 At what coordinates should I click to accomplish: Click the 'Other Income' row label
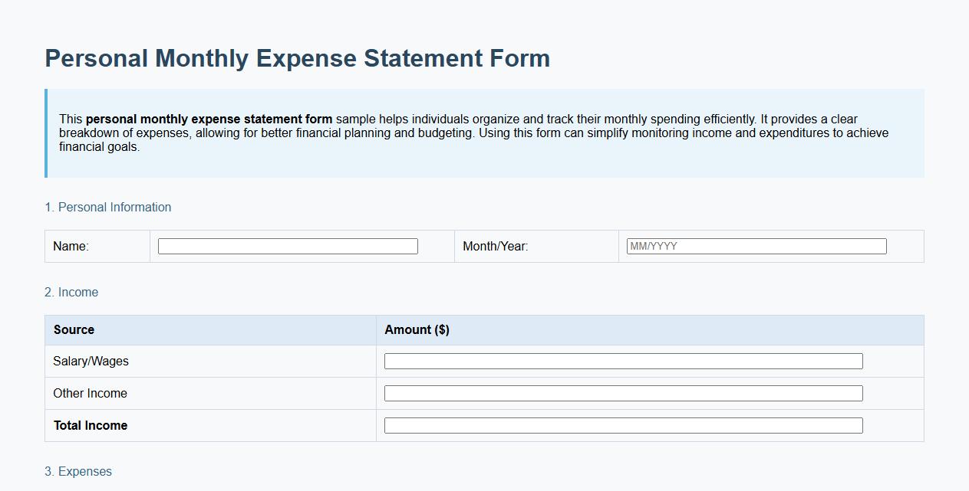pos(89,393)
